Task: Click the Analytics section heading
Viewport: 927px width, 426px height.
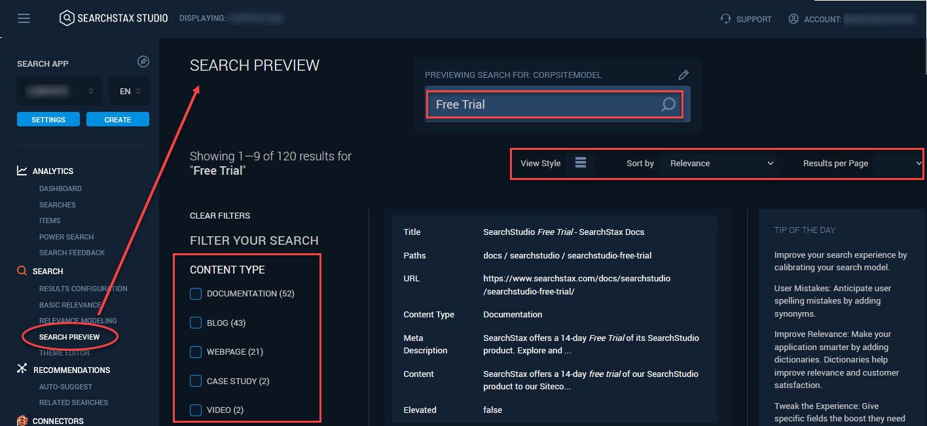Action: [x=53, y=171]
